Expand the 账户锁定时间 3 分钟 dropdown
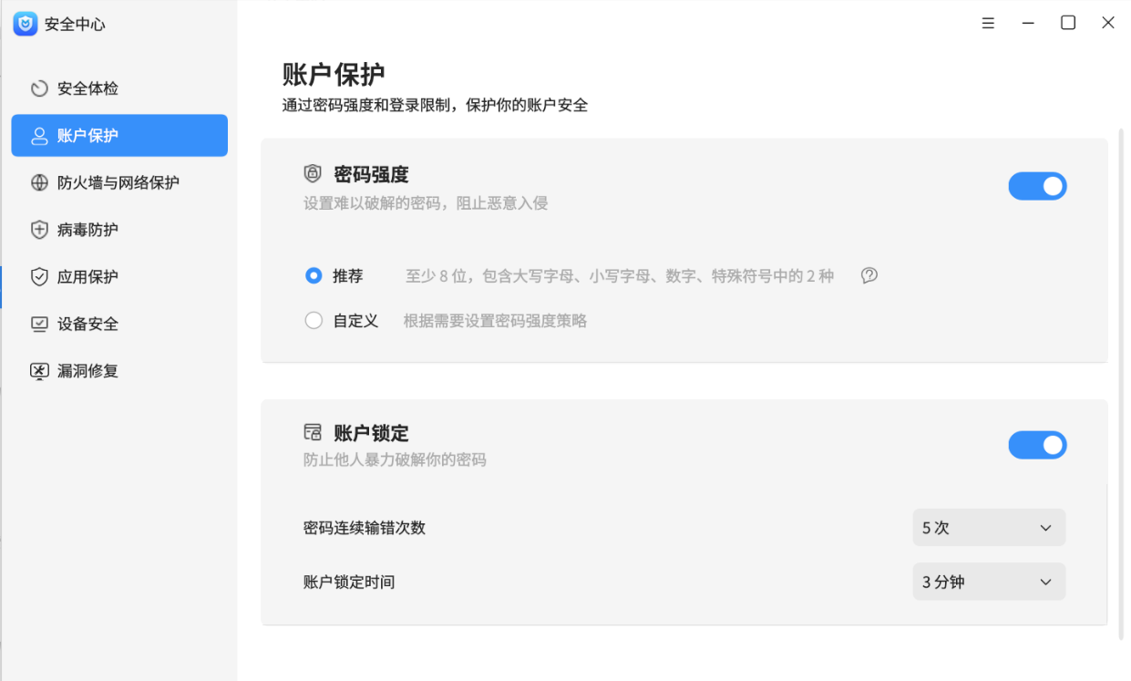1131x681 pixels. click(x=988, y=582)
